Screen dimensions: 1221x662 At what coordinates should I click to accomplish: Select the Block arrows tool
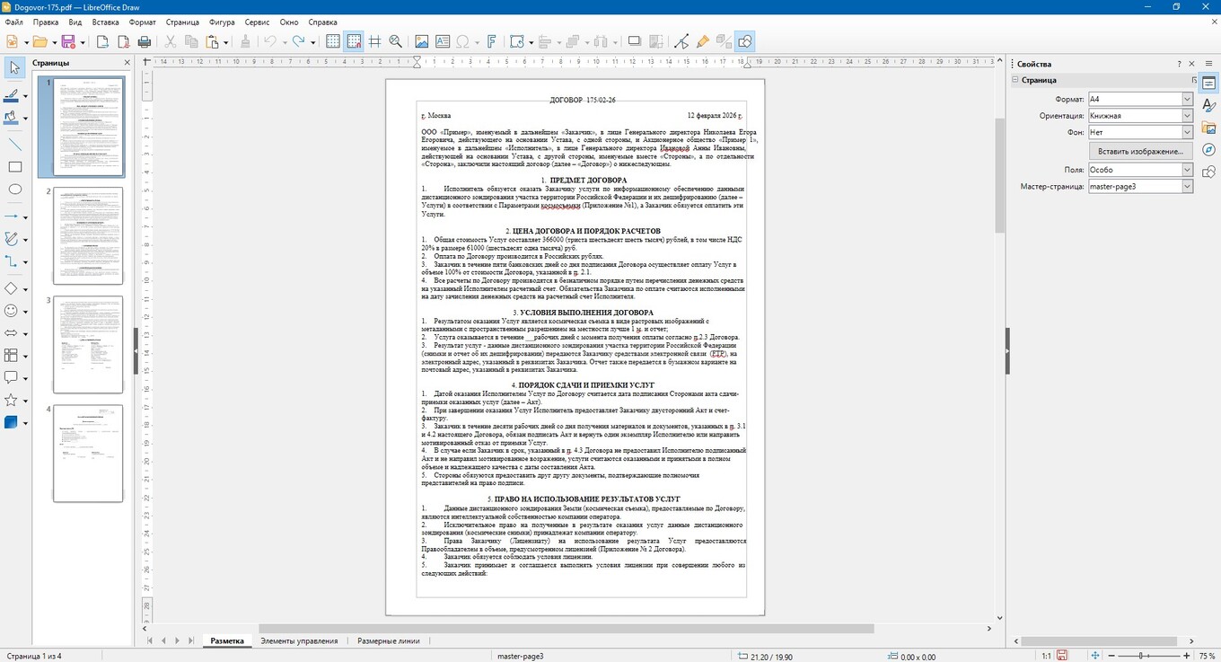[12, 333]
